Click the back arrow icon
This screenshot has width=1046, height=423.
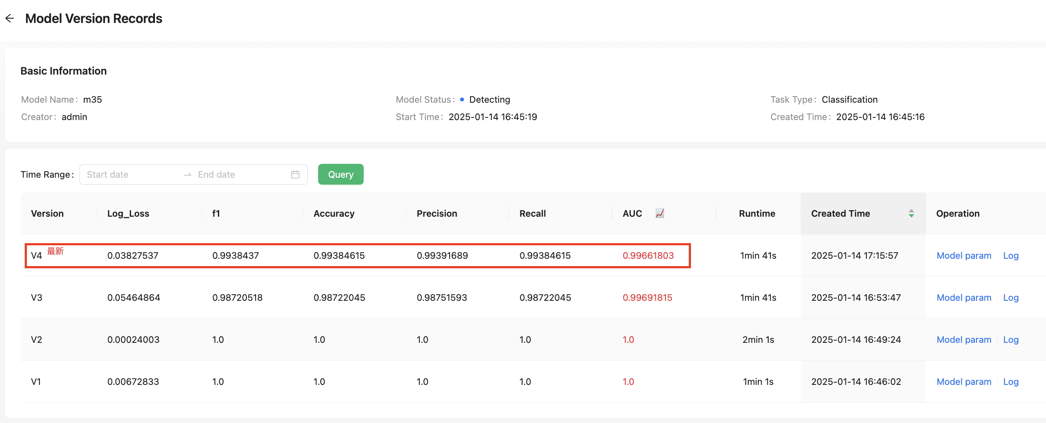click(x=10, y=18)
